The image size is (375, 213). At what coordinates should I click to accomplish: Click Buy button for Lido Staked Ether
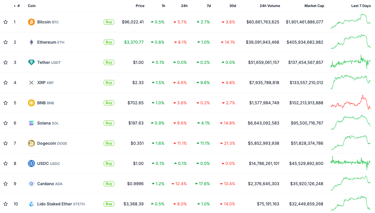pos(109,204)
